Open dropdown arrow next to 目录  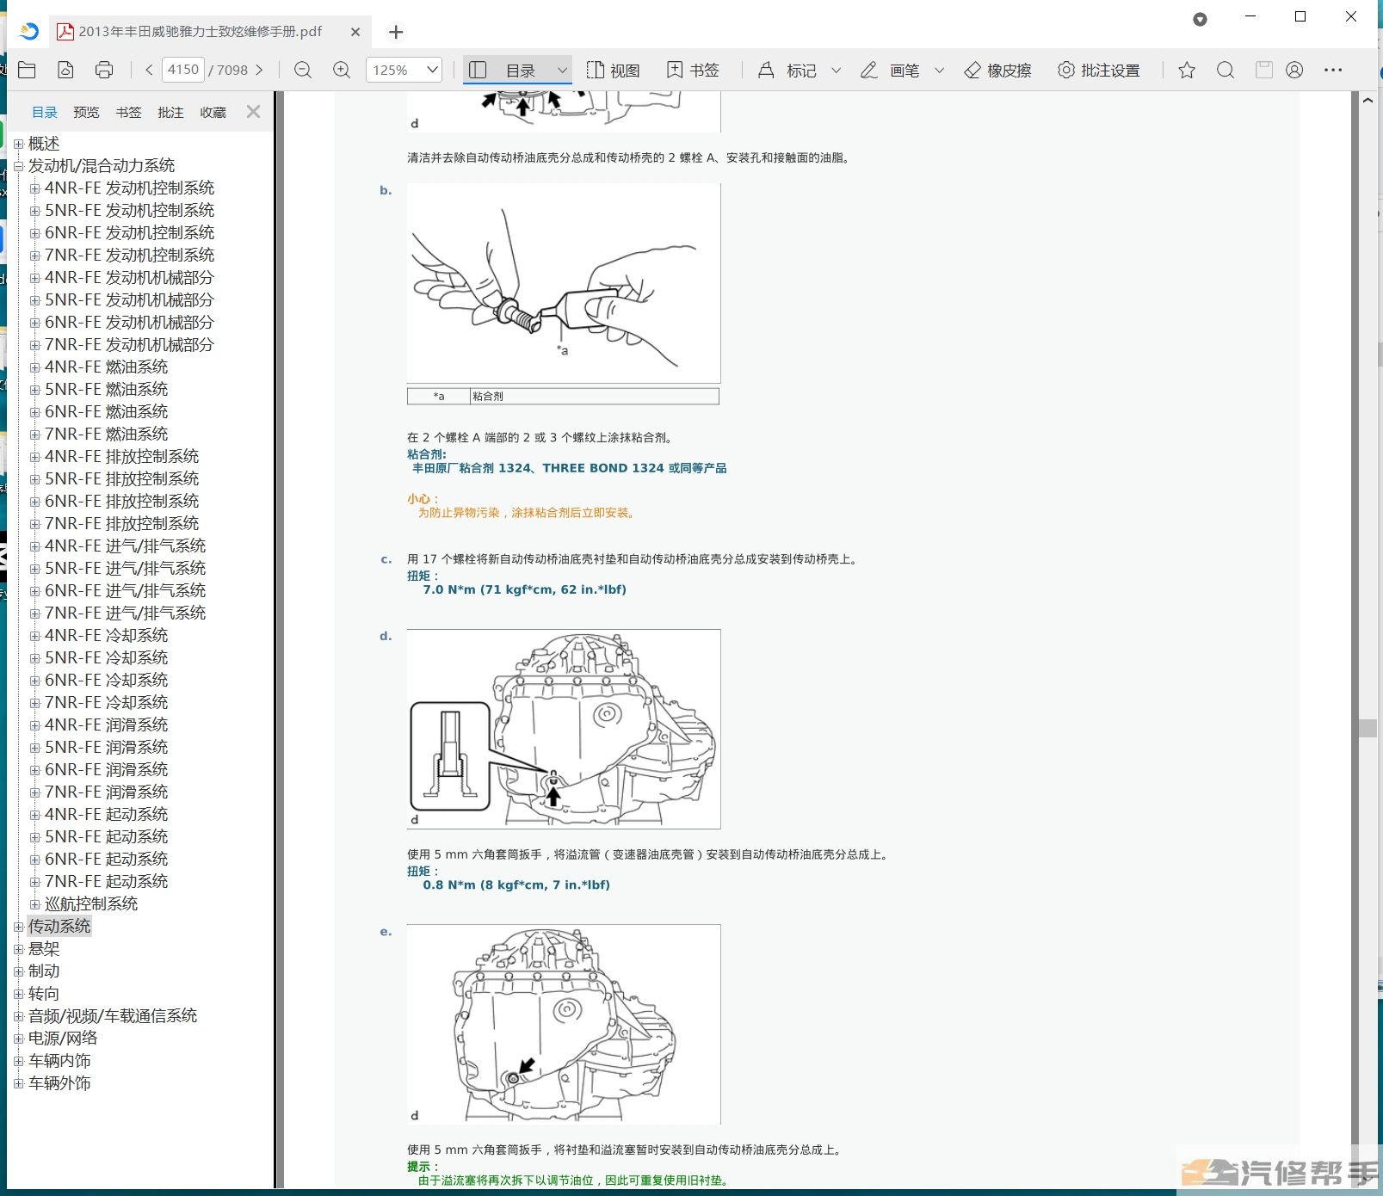(x=562, y=71)
